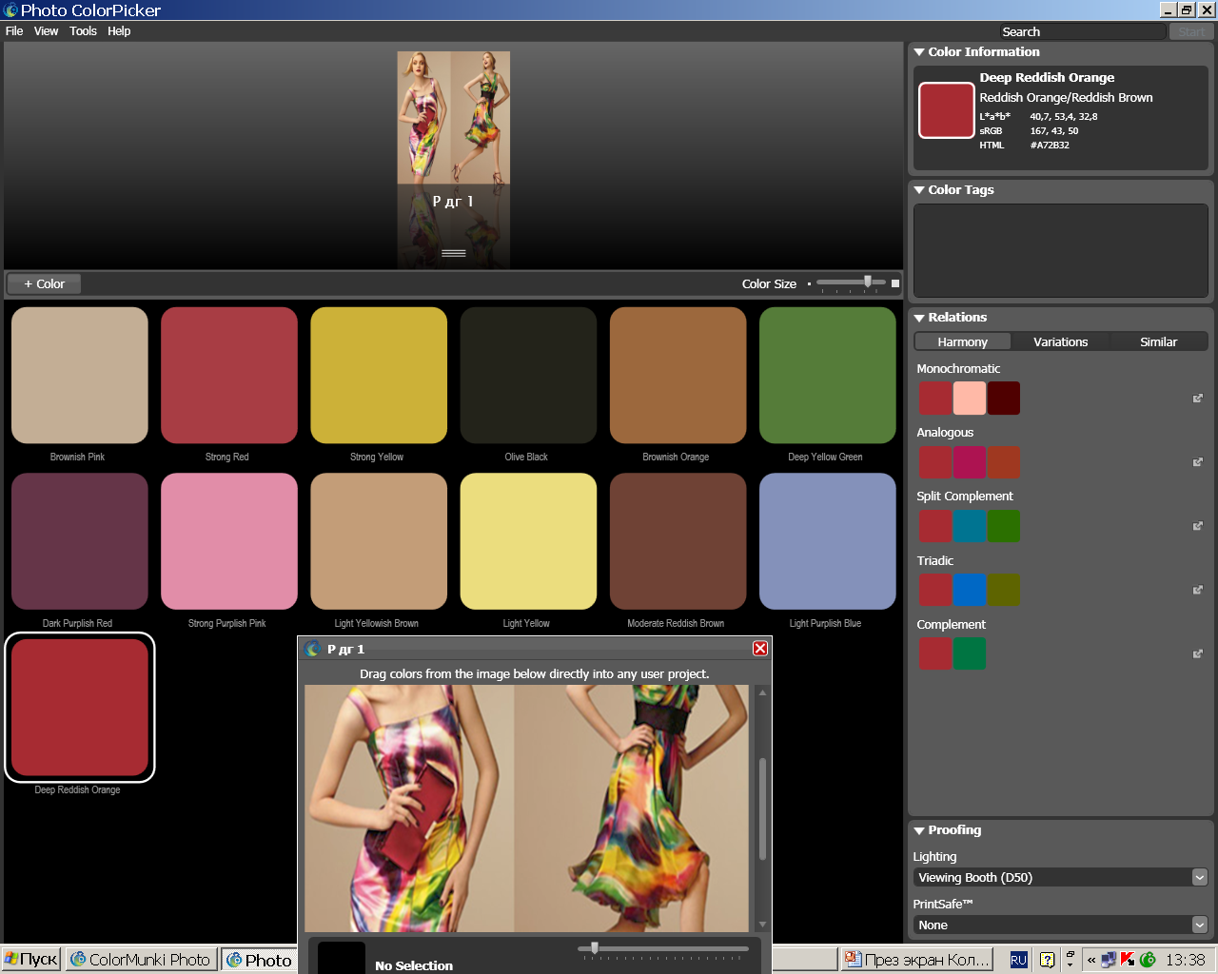This screenshot has height=974, width=1218.
Task: Click the image popup title bar icon
Action: [x=313, y=649]
